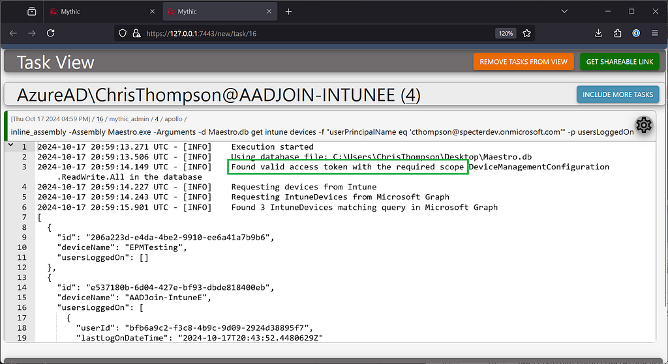Expand the list all tabs dropdown
This screenshot has height=364, width=668.
click(564, 12)
